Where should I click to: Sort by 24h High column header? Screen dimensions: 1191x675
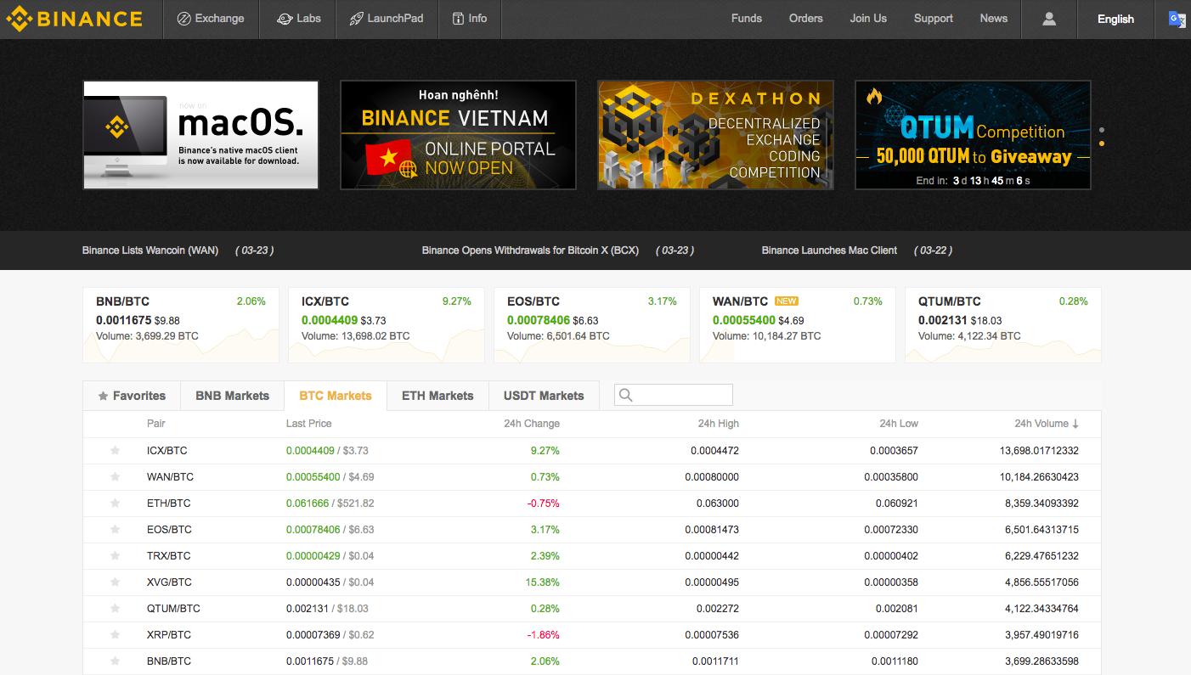point(719,424)
